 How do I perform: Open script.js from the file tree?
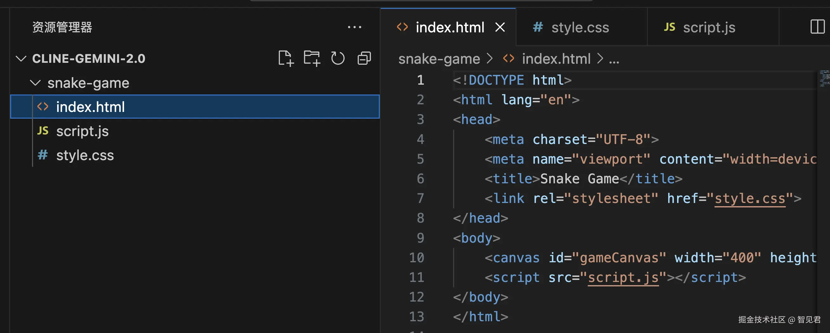point(82,131)
